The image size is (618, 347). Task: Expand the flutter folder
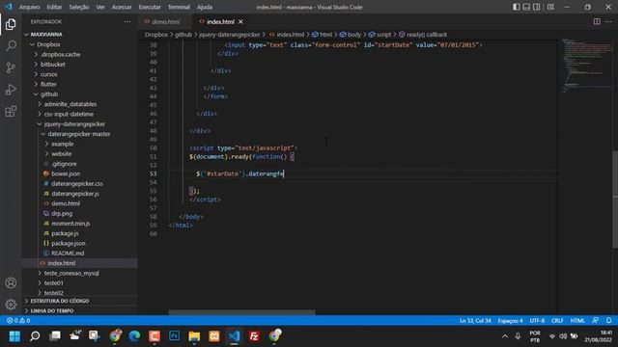click(48, 84)
